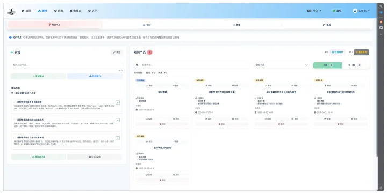Click 禁用 on the 星际争霸系列游戏 card
The height and width of the screenshot is (194, 387).
coord(176,175)
